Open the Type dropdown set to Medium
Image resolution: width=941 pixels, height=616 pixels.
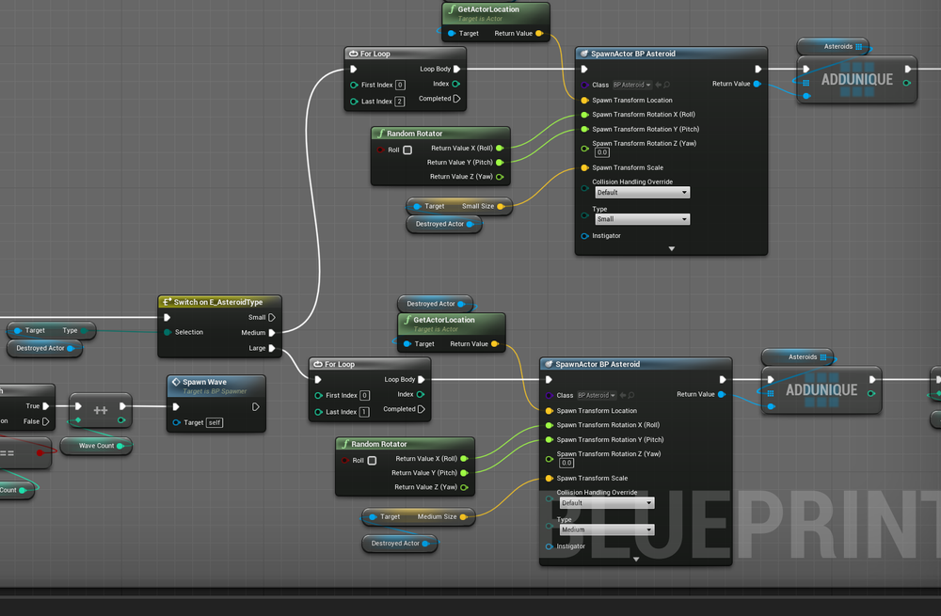(606, 529)
